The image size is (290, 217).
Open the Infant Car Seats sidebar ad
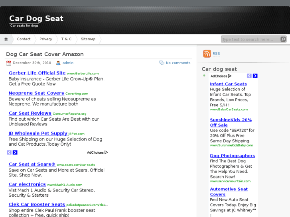229,84
